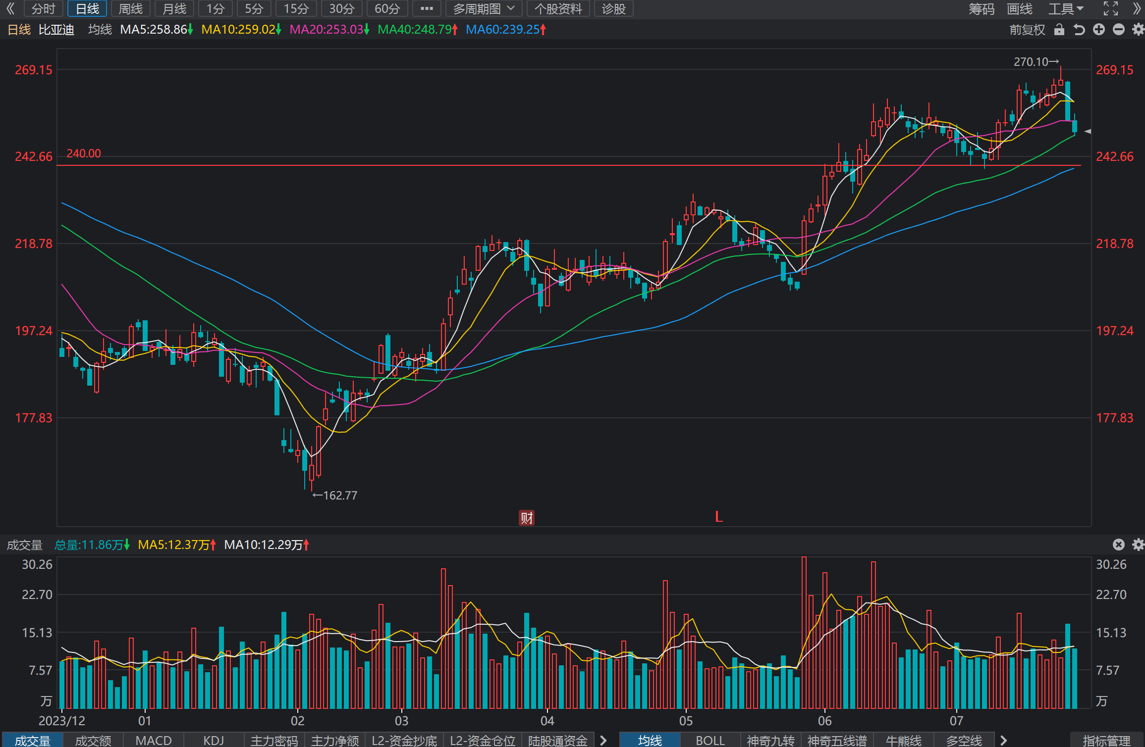1145x747 pixels.
Task: Open main chart settings gear icon
Action: pyautogui.click(x=1138, y=30)
